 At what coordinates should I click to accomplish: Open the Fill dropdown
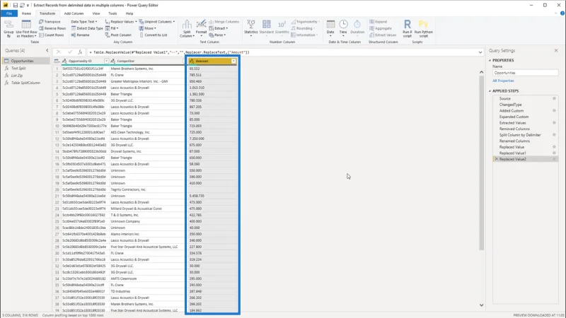click(112, 28)
